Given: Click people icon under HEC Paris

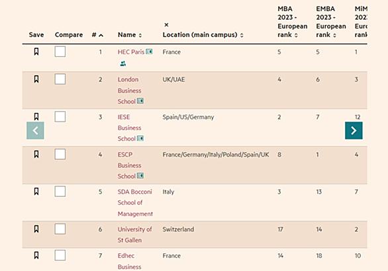Looking at the screenshot, I should tap(123, 63).
